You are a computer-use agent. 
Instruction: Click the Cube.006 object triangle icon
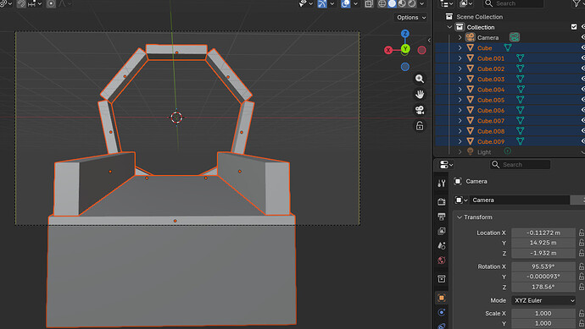point(470,110)
